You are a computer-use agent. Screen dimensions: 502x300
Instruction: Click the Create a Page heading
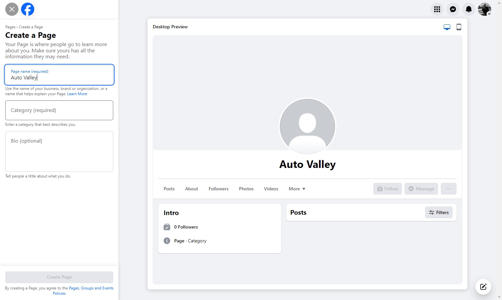click(31, 35)
